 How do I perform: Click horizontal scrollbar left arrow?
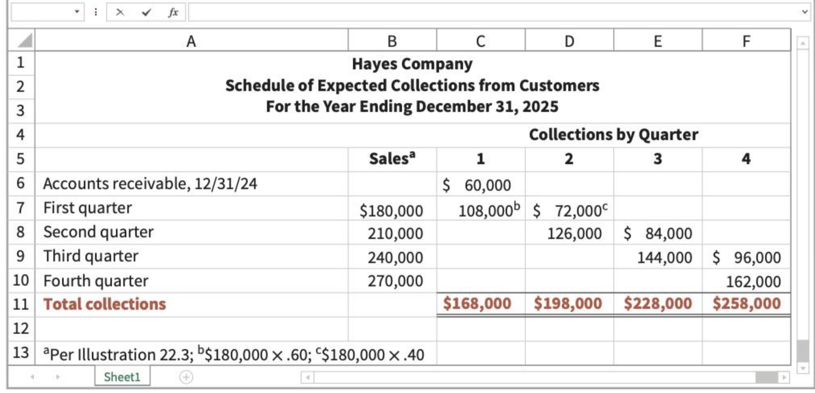tap(308, 377)
